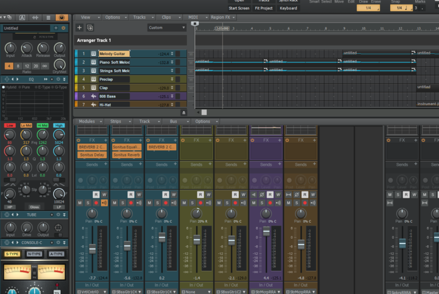
Task: Open the Melody Guitar input VrtlCntrl0 dropdown
Action: coord(92,291)
